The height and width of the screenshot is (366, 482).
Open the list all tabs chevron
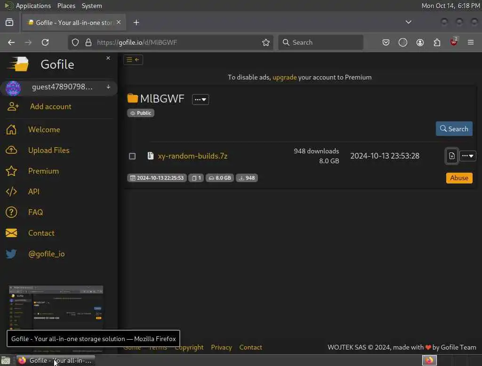pos(409,22)
